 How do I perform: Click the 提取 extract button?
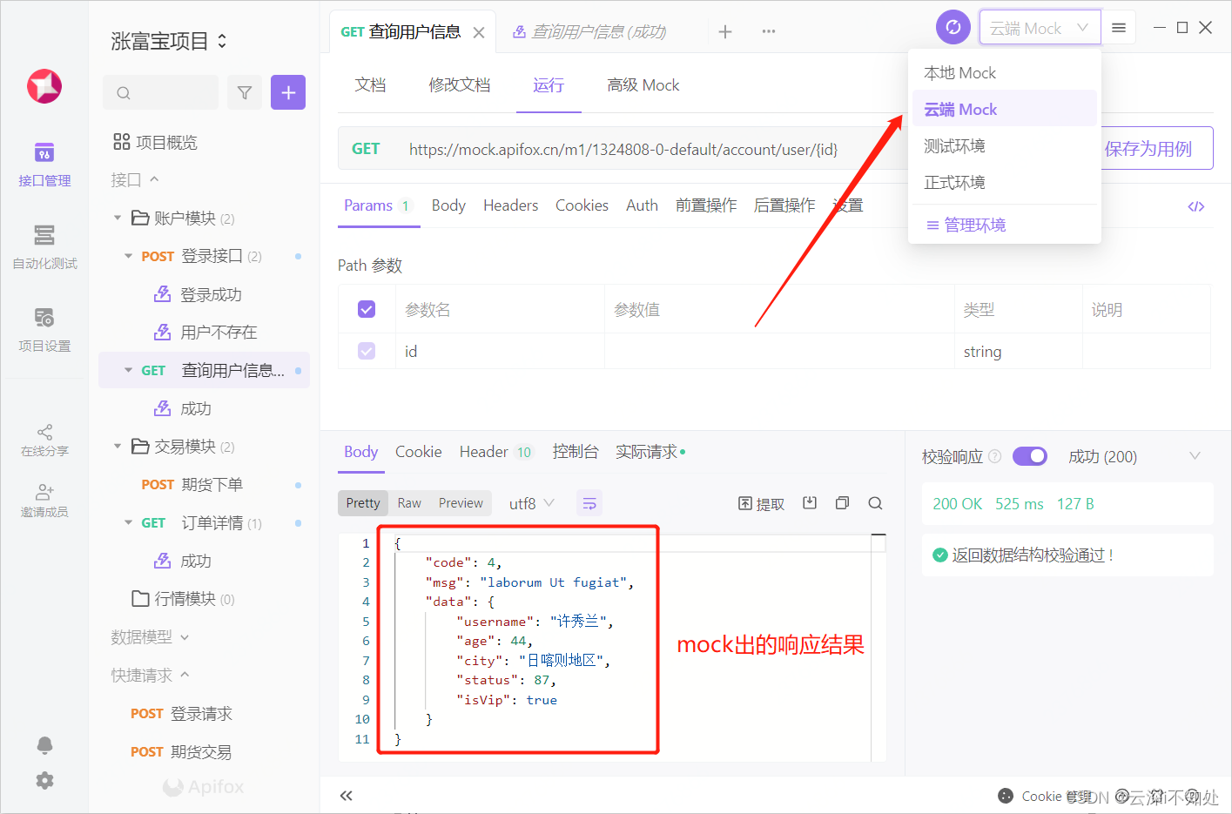(x=762, y=504)
